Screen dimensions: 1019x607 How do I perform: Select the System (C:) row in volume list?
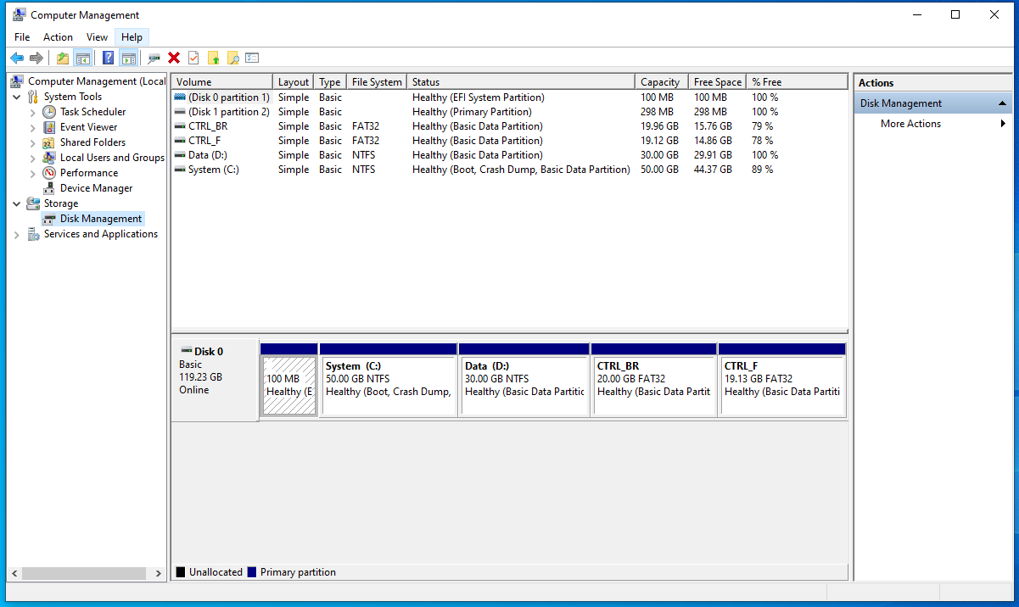pyautogui.click(x=509, y=170)
